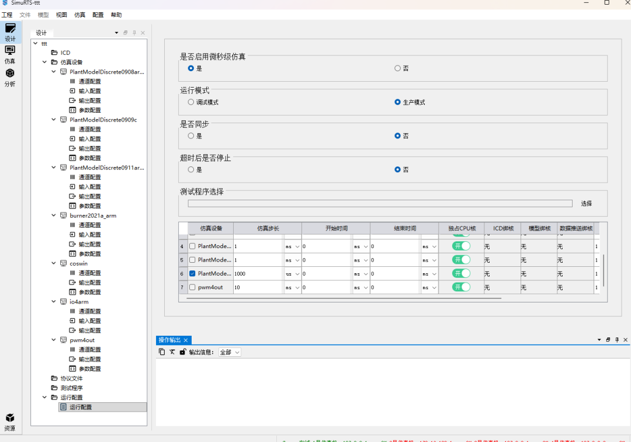The width and height of the screenshot is (631, 442).
Task: Close the 设计 panel
Action: [x=143, y=33]
